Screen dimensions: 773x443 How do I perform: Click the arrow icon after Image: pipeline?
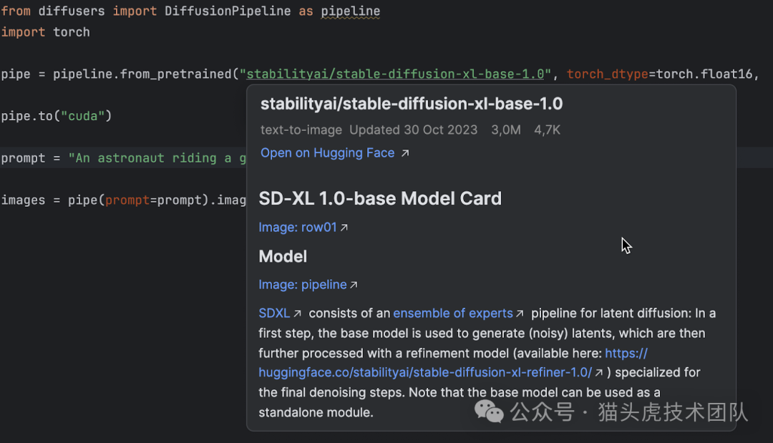(354, 285)
